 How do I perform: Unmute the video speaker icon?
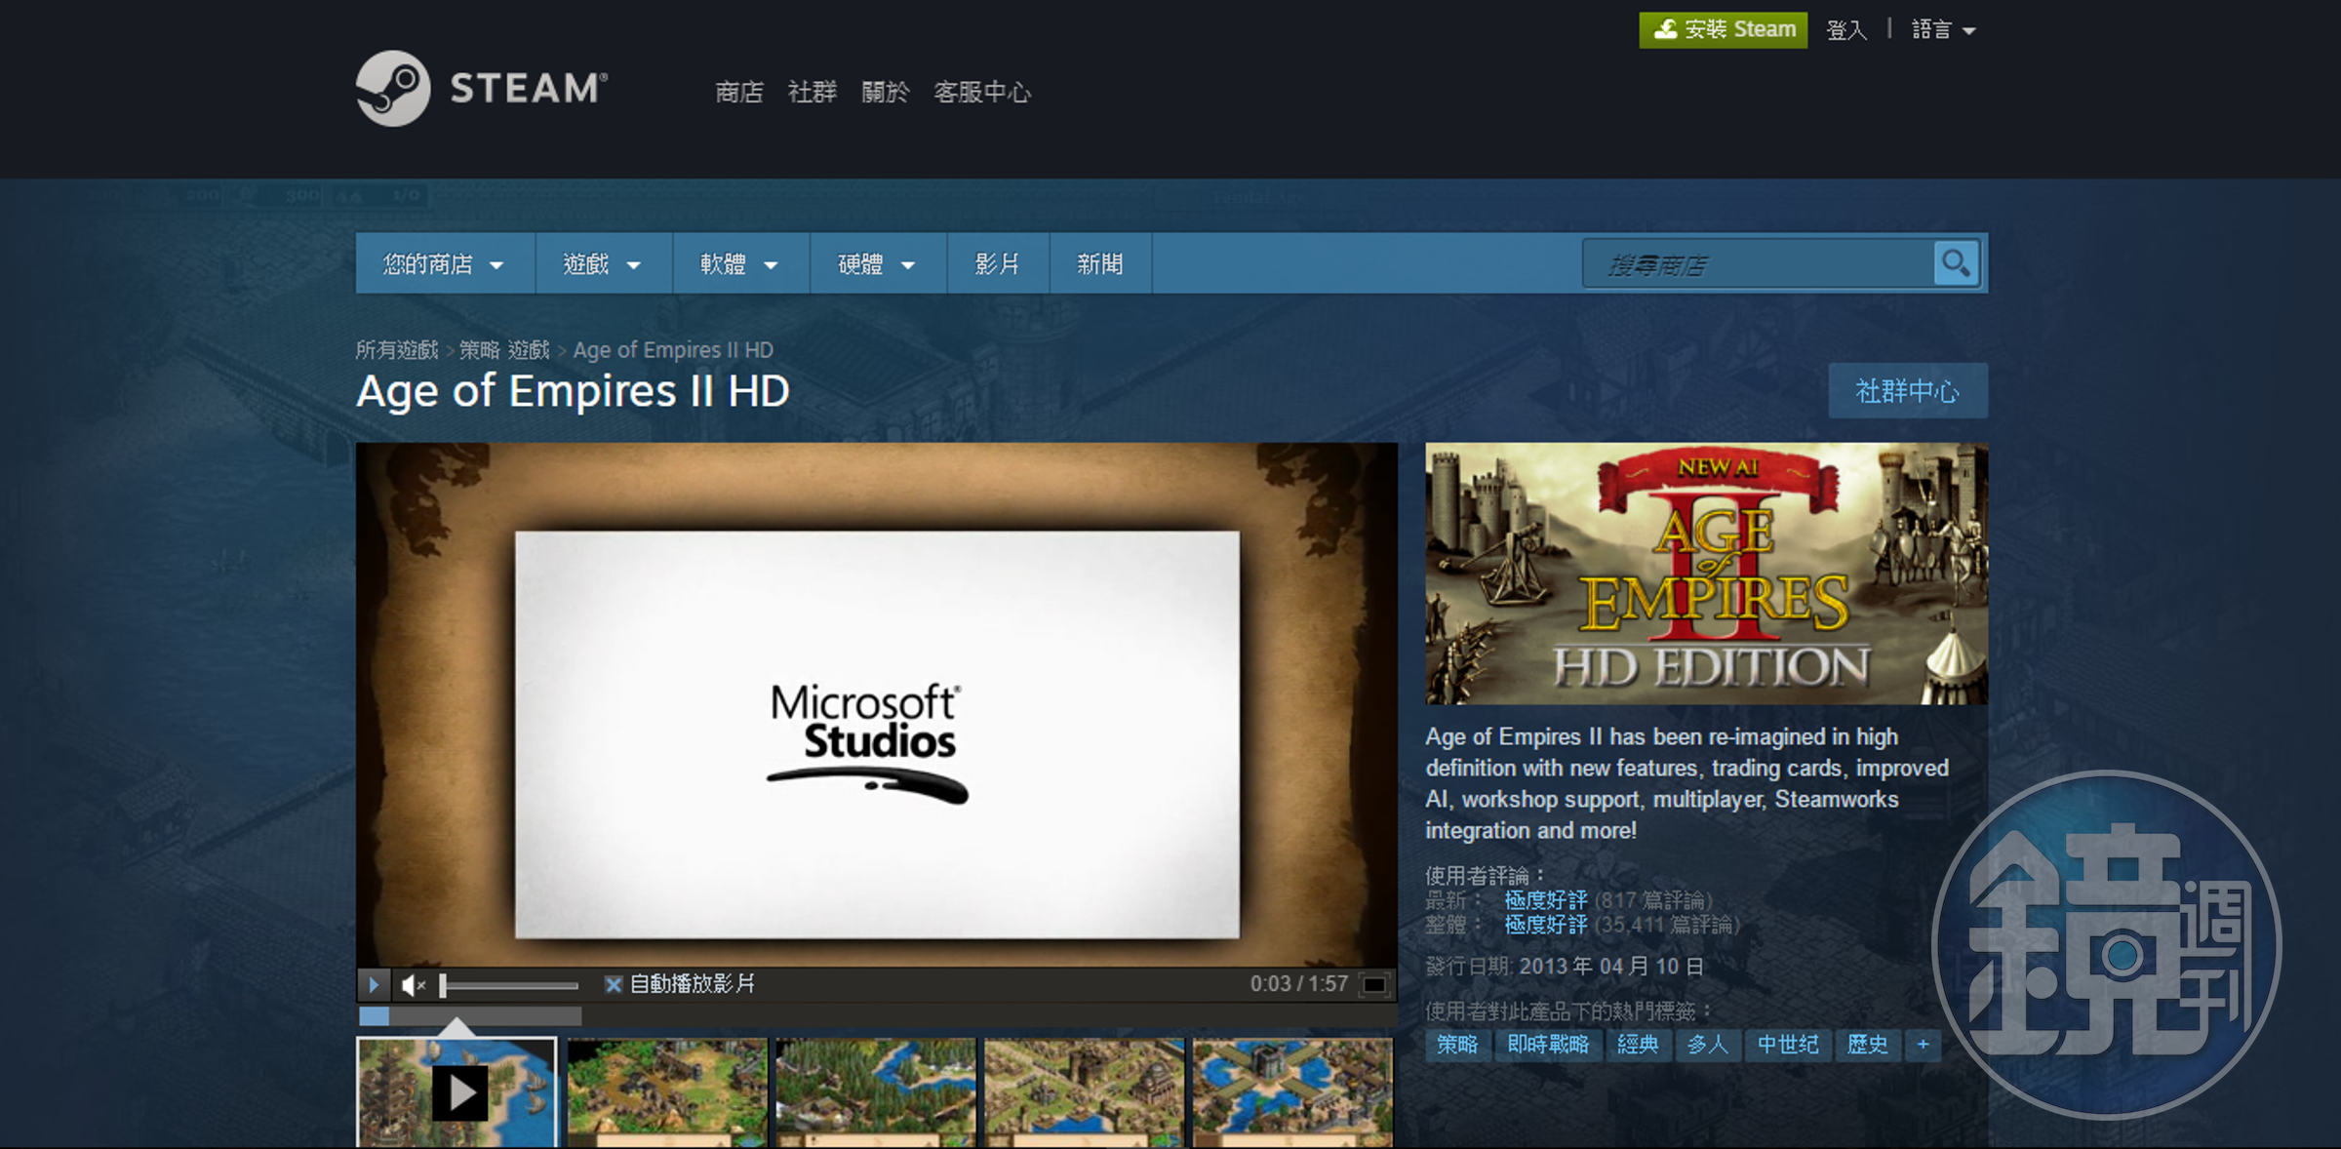click(x=413, y=985)
